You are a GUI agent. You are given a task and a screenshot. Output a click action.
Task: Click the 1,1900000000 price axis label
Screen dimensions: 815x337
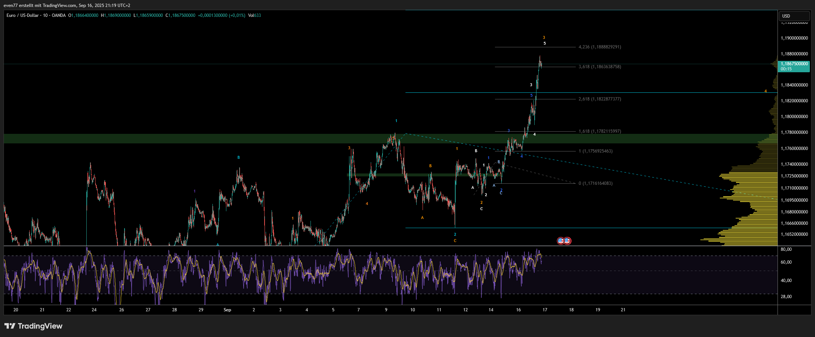click(x=794, y=38)
